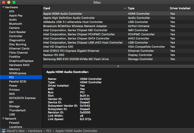194x133 pixels.
Task: Select NVMExpress sidebar item
Action: 18,73
